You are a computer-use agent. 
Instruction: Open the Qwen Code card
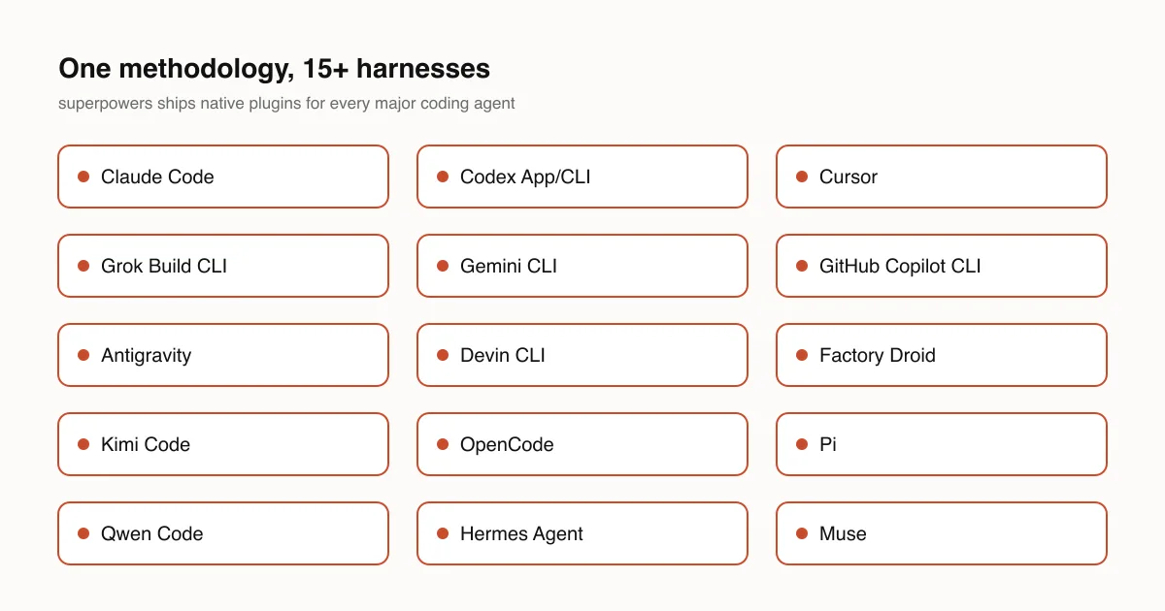tap(223, 533)
